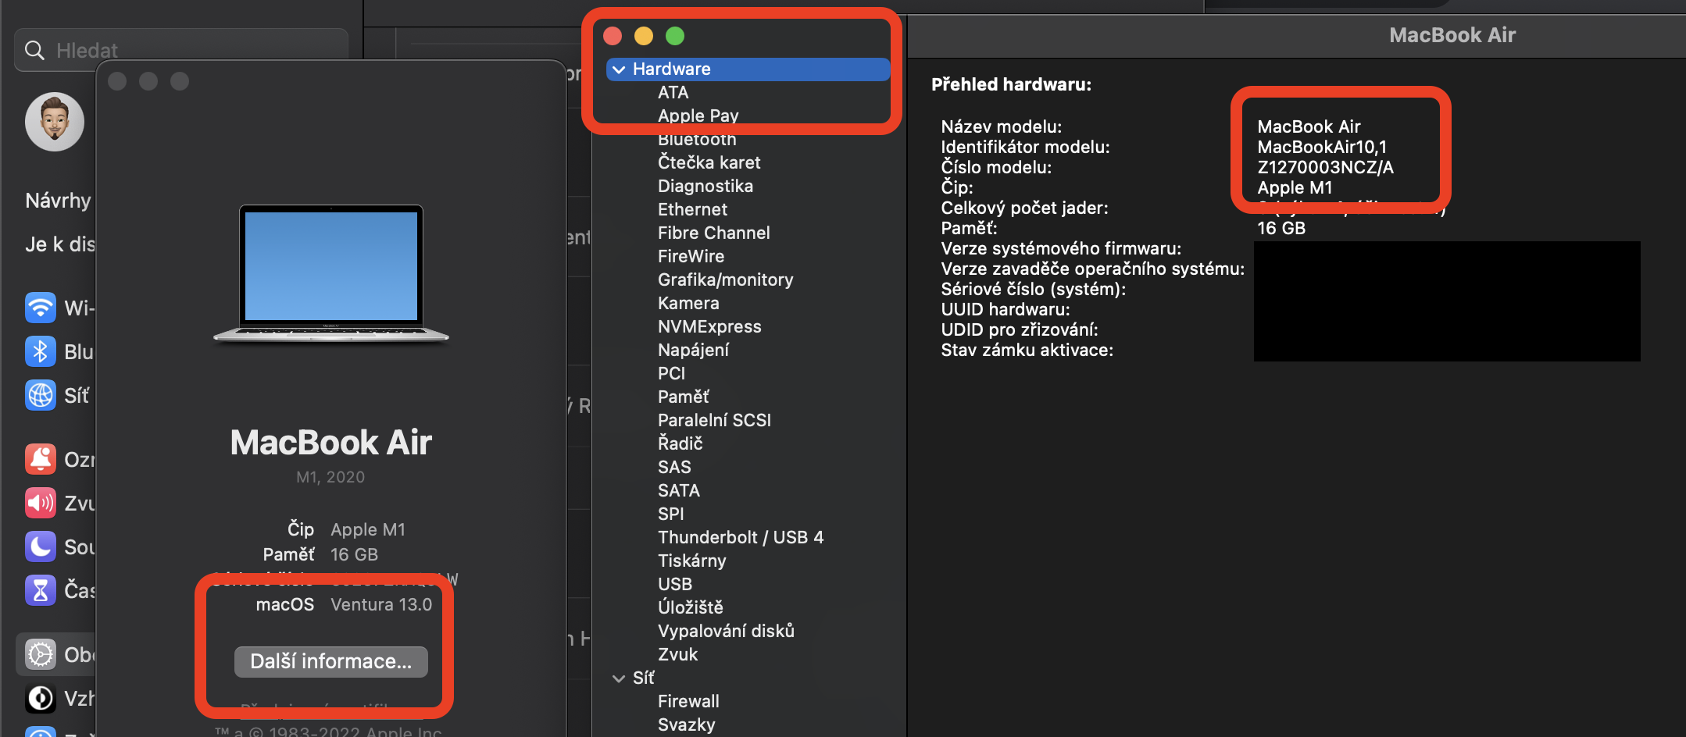Focus the Hledat search field
The width and height of the screenshot is (1686, 737).
click(181, 50)
